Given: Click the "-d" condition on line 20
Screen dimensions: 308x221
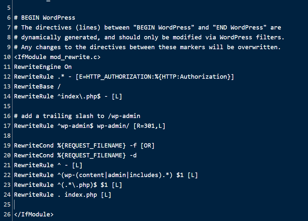Looking at the screenshot, I should coord(133,155).
